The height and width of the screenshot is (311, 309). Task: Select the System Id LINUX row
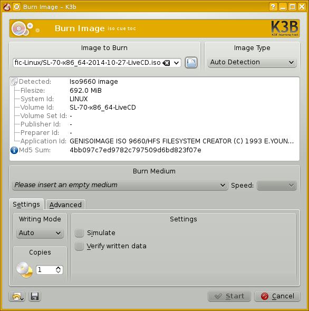click(154, 99)
